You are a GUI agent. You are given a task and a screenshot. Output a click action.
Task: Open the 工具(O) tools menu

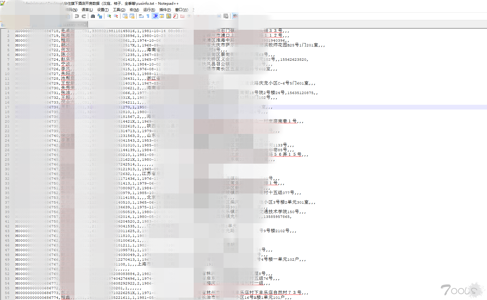(119, 10)
